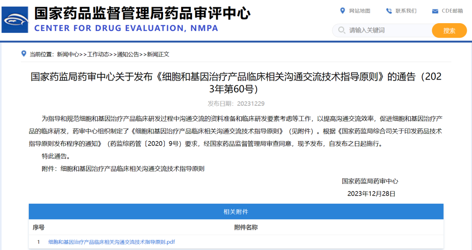Click the CDE fish logo icon
Image resolution: width=472 pixels, height=250 pixels.
15,20
